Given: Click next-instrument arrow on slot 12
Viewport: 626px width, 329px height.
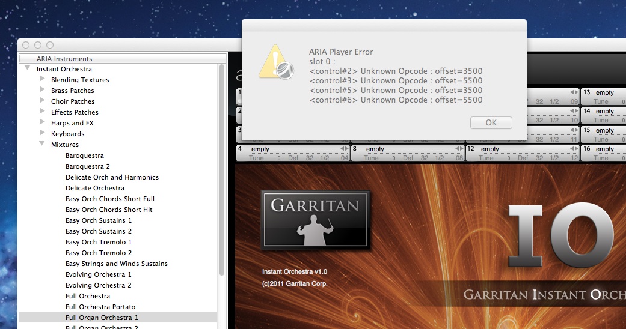Looking at the screenshot, I should coord(576,149).
